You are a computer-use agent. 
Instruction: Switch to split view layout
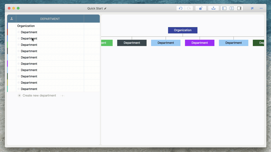click(x=232, y=8)
